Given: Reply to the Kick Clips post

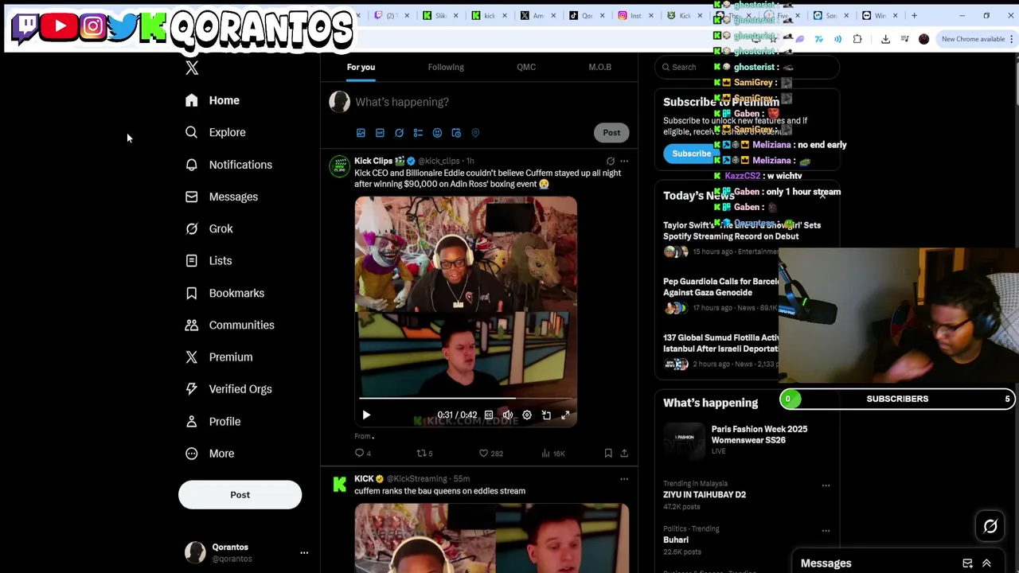Looking at the screenshot, I should click(363, 454).
